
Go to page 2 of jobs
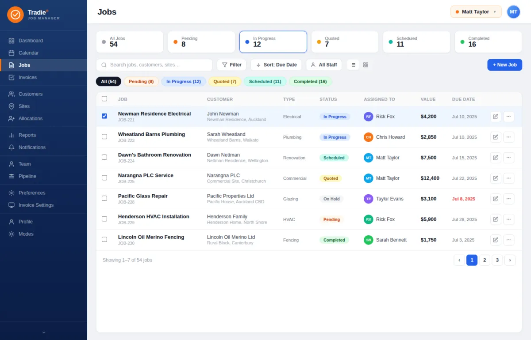pos(485,261)
